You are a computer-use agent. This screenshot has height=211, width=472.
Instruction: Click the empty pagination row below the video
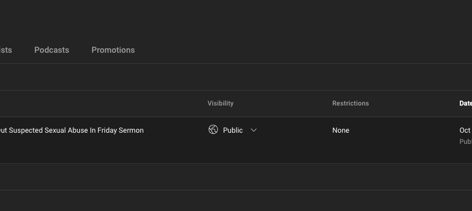(x=236, y=177)
